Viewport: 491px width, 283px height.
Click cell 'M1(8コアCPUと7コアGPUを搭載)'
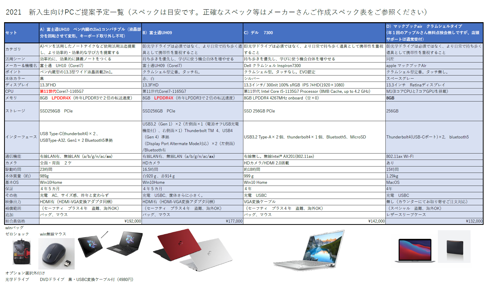[x=434, y=91]
